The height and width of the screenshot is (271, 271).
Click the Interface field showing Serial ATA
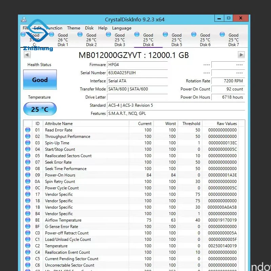pos(138,81)
